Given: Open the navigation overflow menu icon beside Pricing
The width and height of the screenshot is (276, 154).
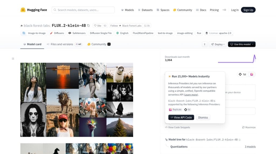Looking at the screenshot, I should pyautogui.click(x=224, y=10).
